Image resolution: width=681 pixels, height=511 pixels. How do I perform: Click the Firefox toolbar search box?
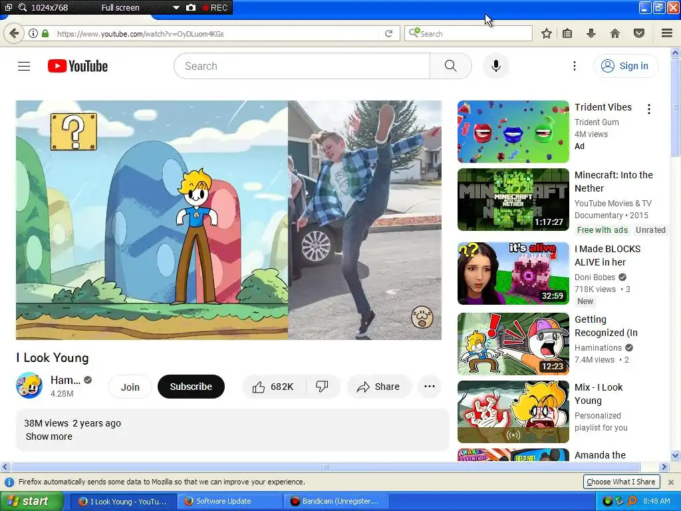pos(468,33)
